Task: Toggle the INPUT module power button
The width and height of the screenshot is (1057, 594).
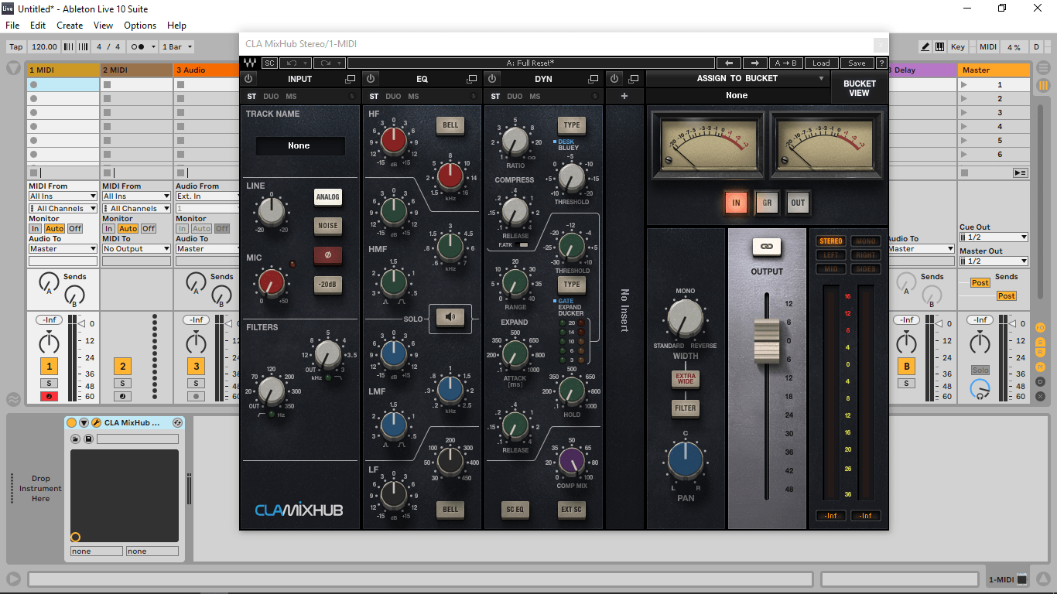Action: point(248,79)
